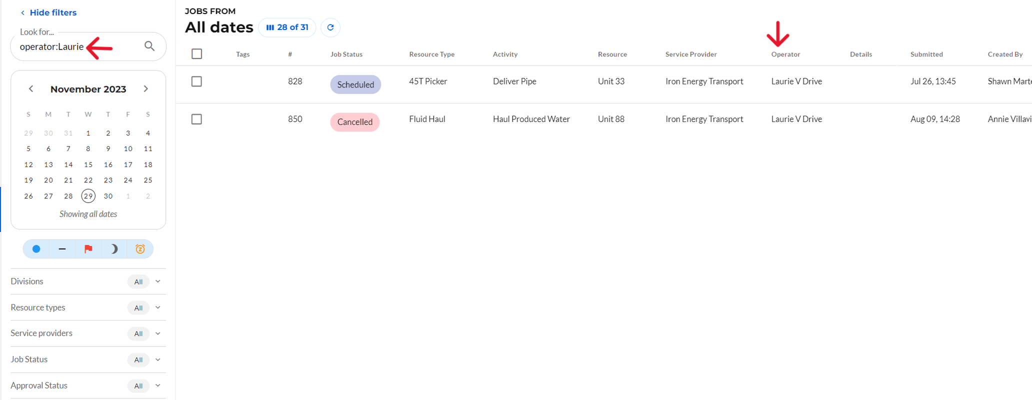
Task: Sort by the Resource Type column
Action: click(x=432, y=54)
